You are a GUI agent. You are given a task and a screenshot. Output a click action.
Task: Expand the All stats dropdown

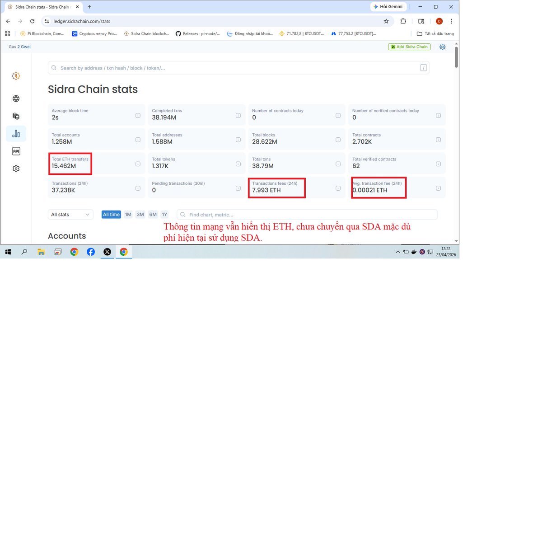70,215
